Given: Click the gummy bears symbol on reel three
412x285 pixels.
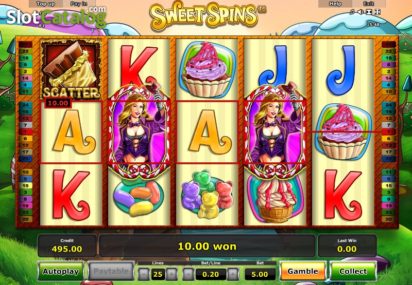Looking at the screenshot, I should tap(207, 195).
